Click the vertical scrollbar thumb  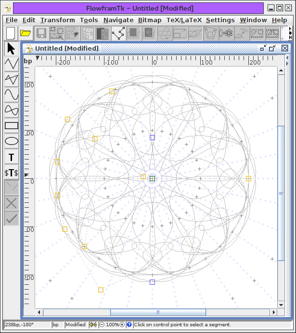[x=281, y=193]
